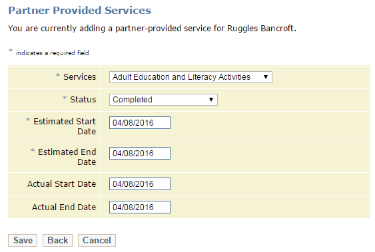Screen dimensions: 375x252
Task: Select the Actual End Date input
Action: pos(140,207)
